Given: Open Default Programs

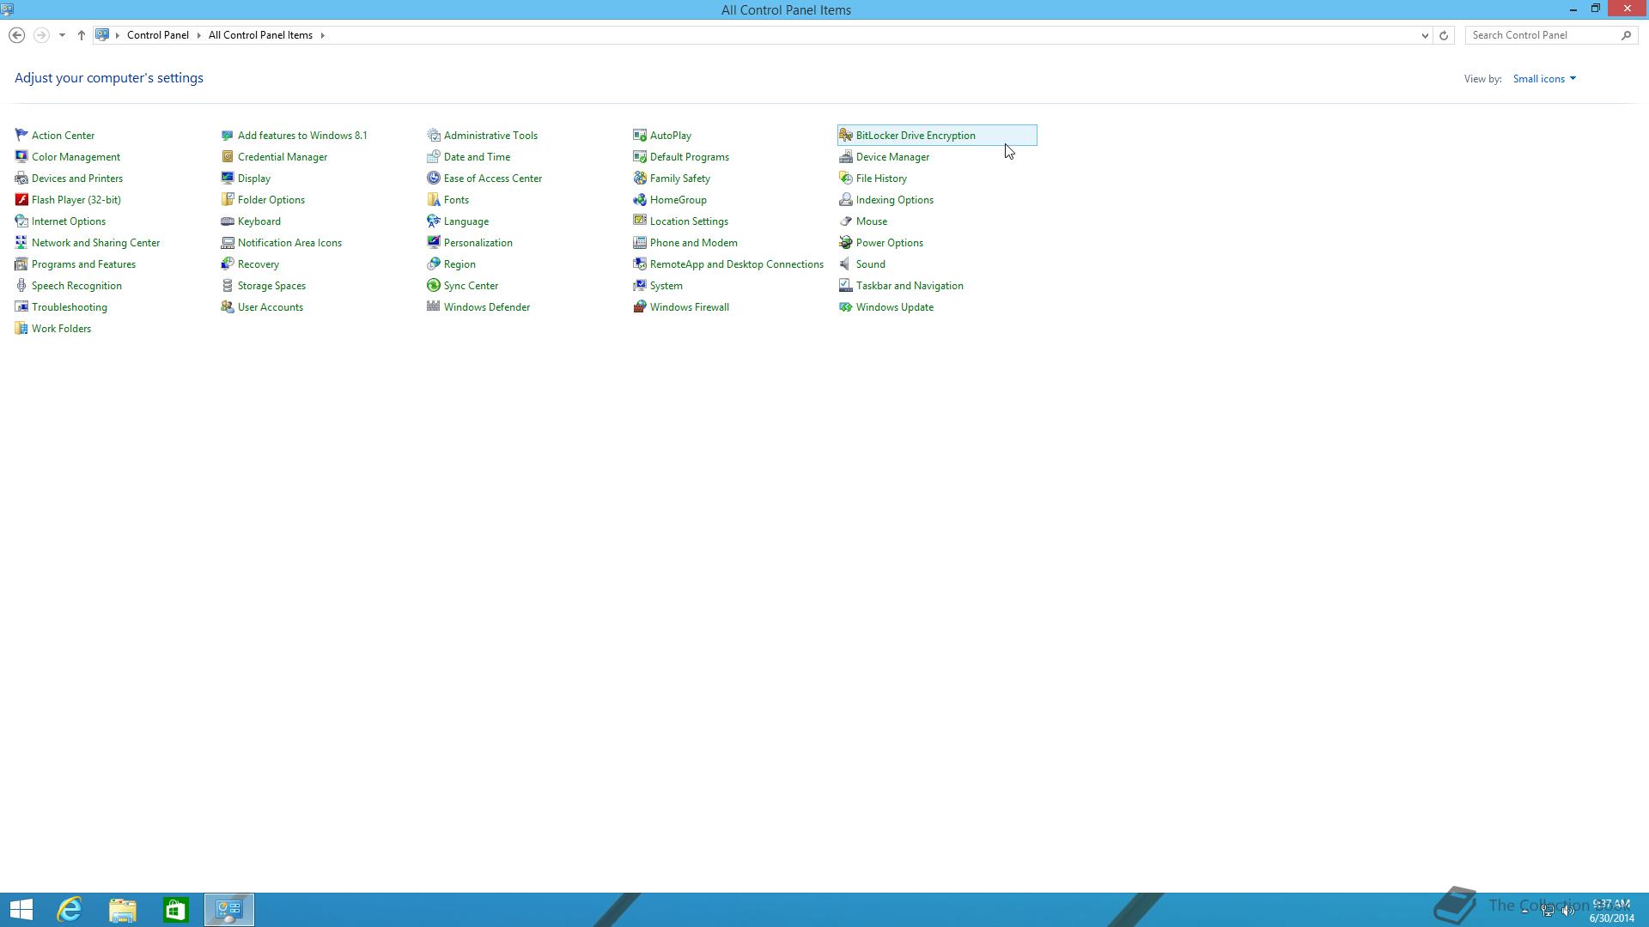Looking at the screenshot, I should (x=690, y=157).
